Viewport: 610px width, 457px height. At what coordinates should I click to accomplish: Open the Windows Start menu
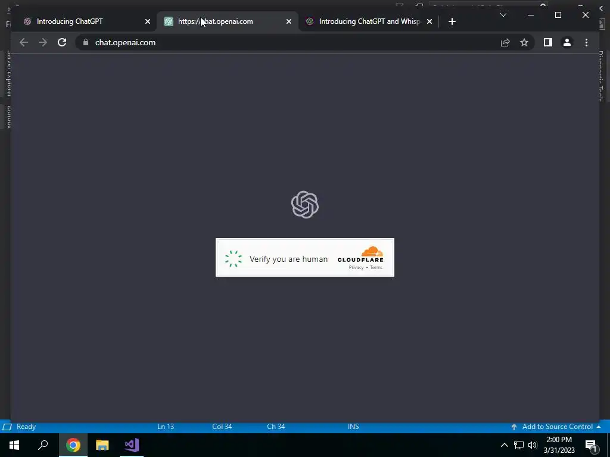tap(14, 445)
